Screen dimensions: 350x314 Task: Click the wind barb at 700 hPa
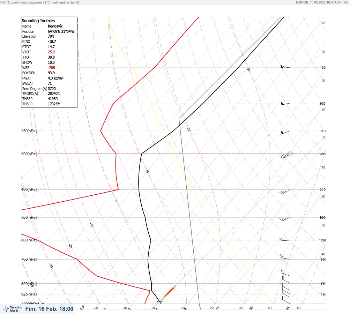point(285,257)
